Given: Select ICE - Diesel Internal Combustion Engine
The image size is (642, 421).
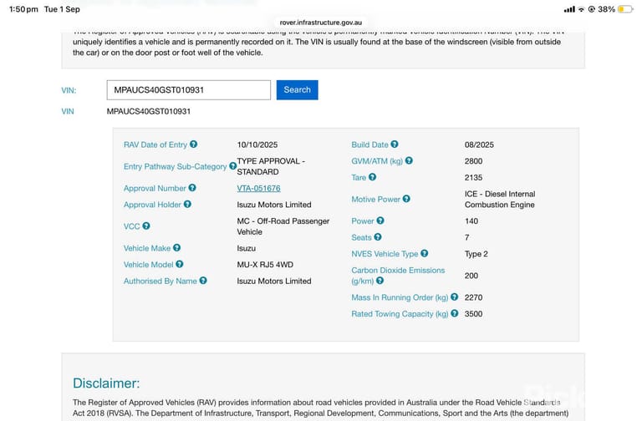Looking at the screenshot, I should tap(500, 200).
